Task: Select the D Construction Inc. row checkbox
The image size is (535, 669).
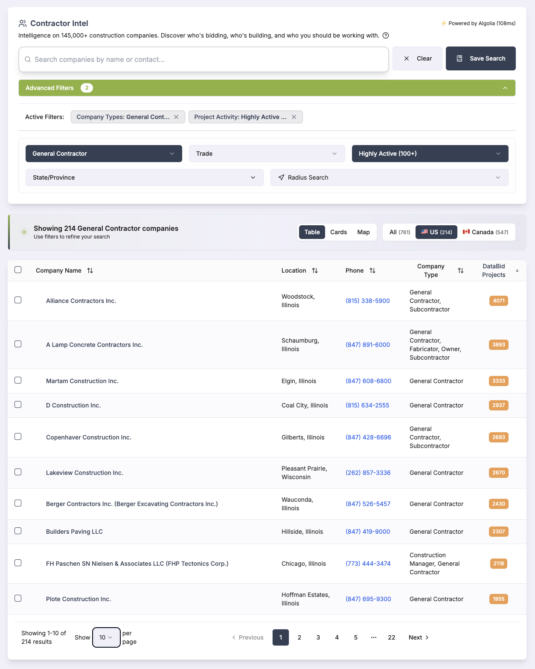Action: tap(18, 404)
